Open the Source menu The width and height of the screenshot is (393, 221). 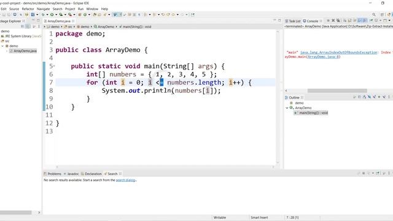[x=14, y=9]
